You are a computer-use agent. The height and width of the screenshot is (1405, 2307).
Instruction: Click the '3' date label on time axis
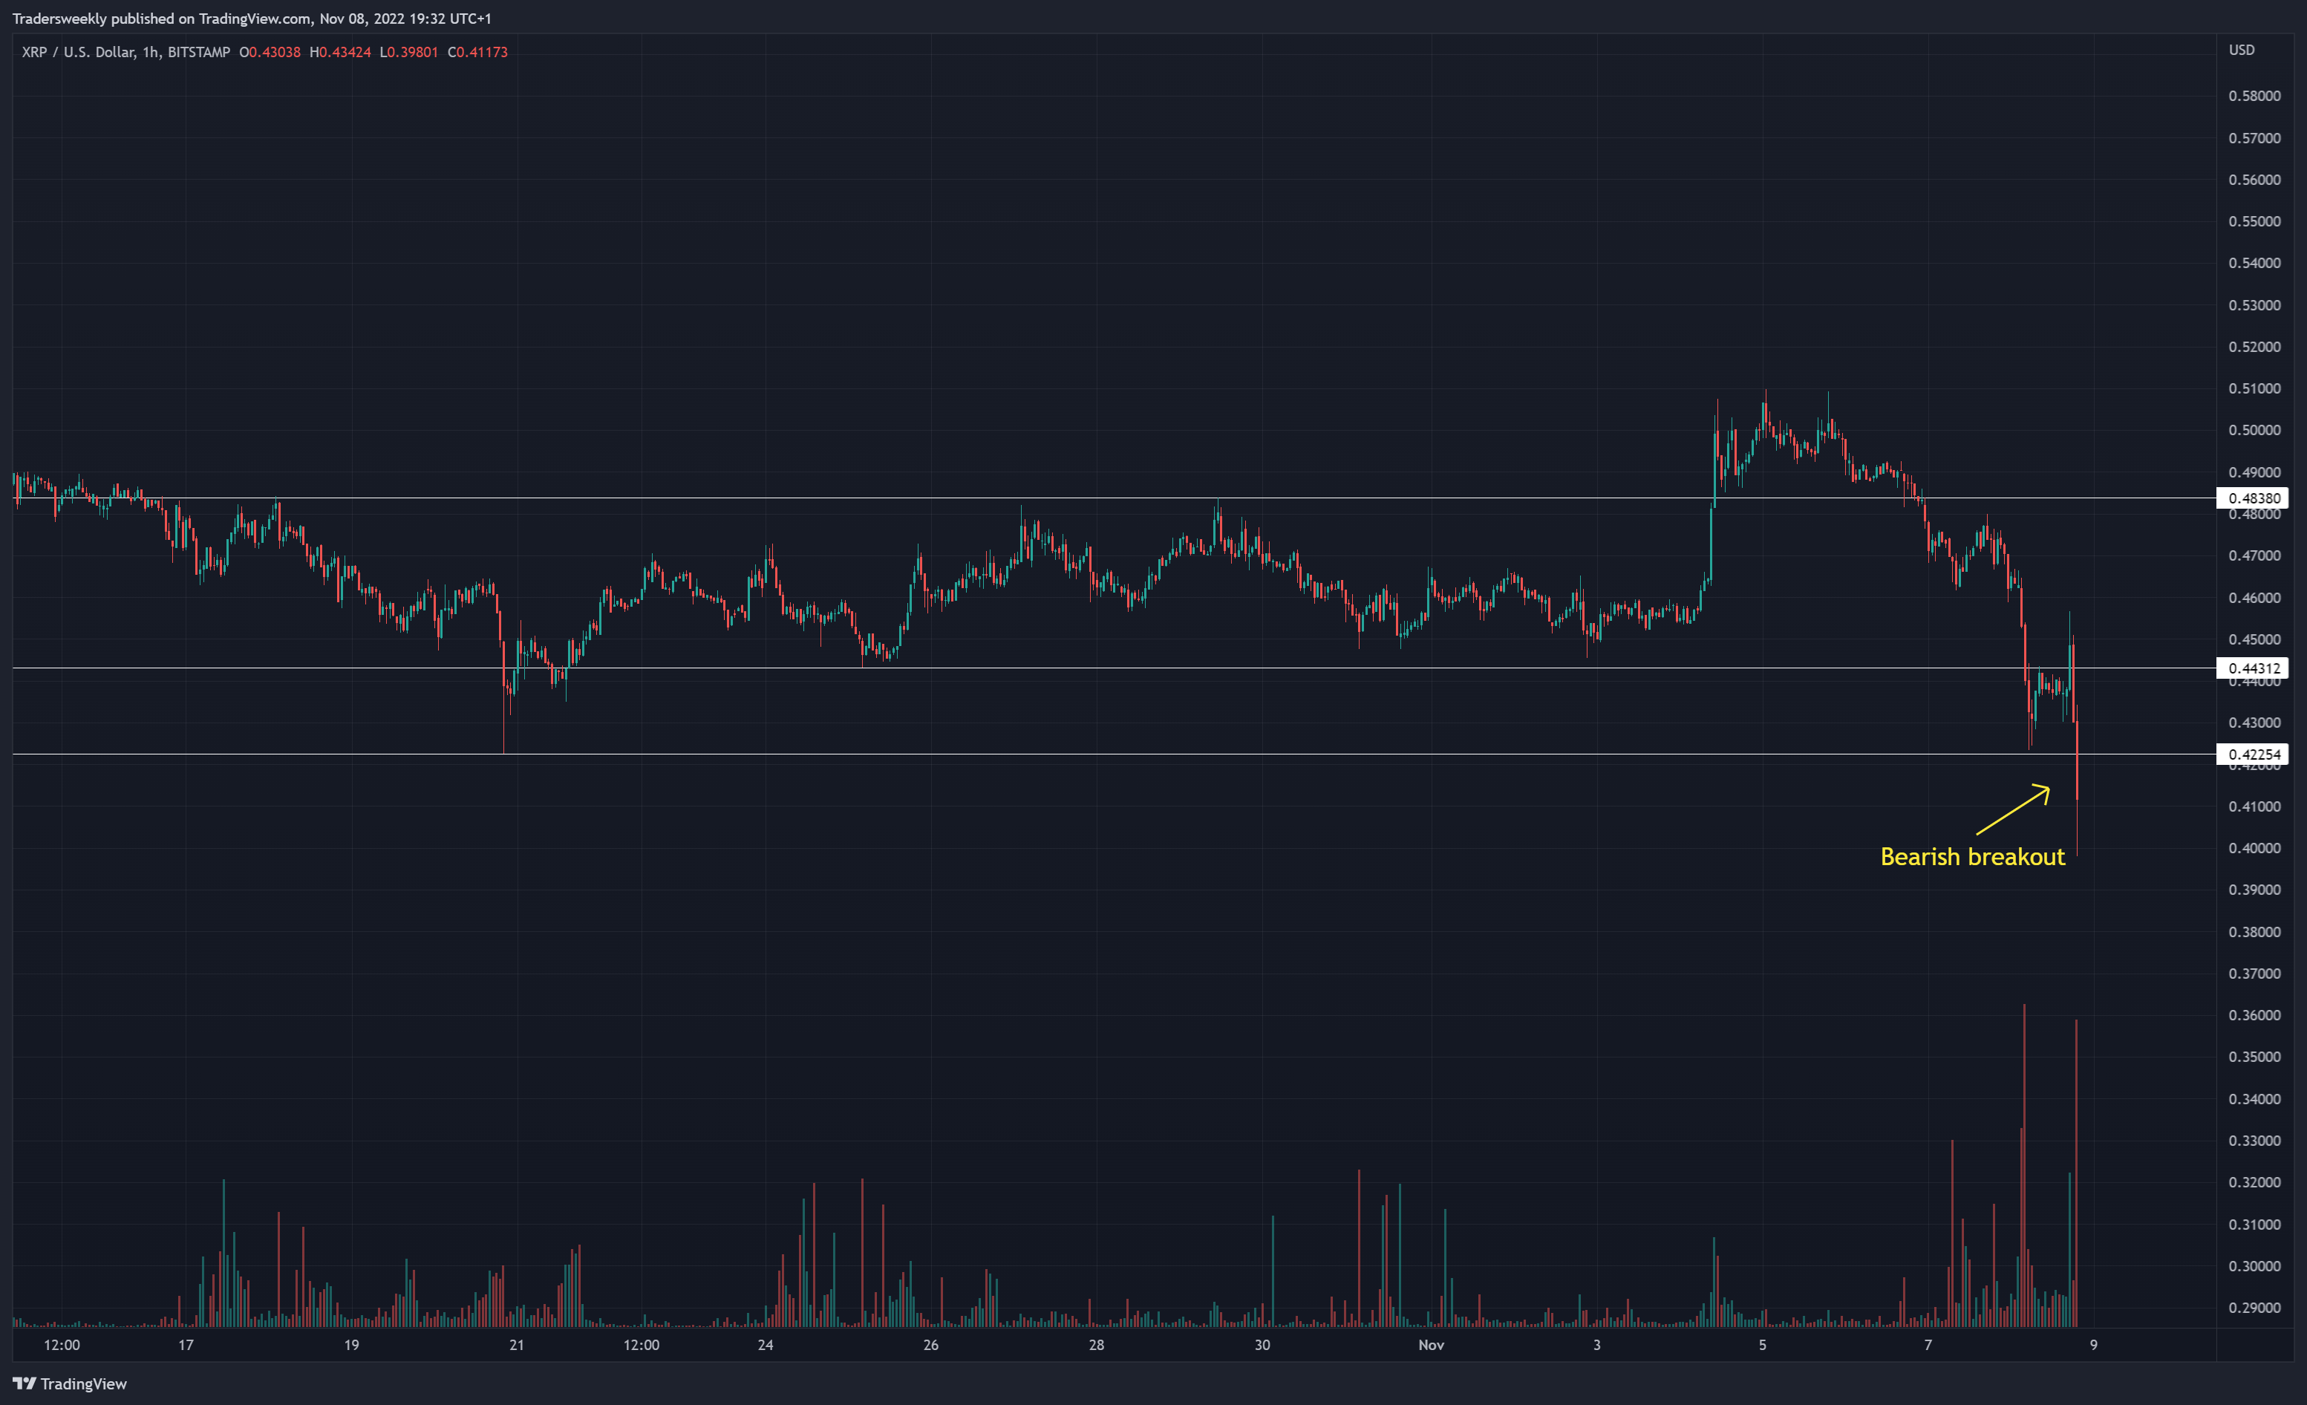(1596, 1345)
